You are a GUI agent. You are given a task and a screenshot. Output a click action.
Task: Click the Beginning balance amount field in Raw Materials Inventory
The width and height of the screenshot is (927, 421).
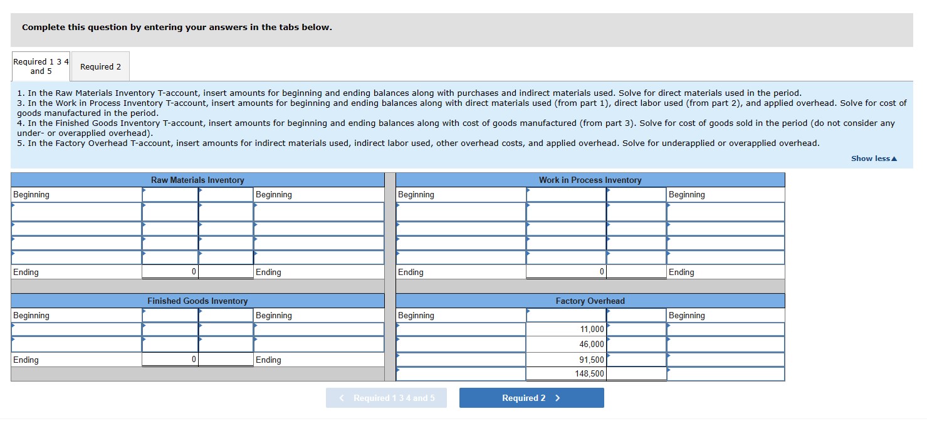[x=169, y=194]
